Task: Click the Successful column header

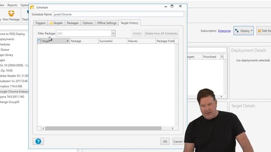Action: (113, 41)
